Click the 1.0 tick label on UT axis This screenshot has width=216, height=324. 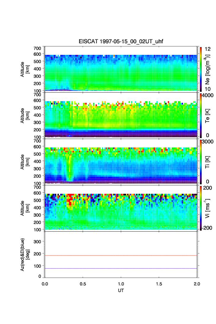[x=121, y=284]
